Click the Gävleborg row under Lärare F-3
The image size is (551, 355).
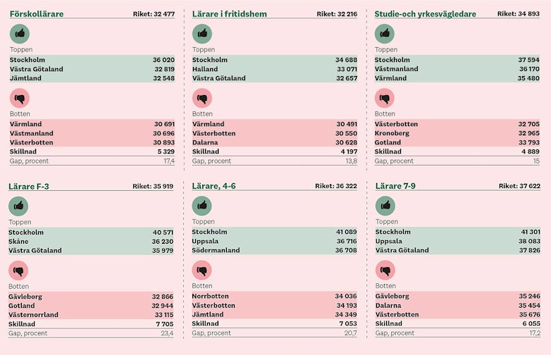click(x=92, y=297)
